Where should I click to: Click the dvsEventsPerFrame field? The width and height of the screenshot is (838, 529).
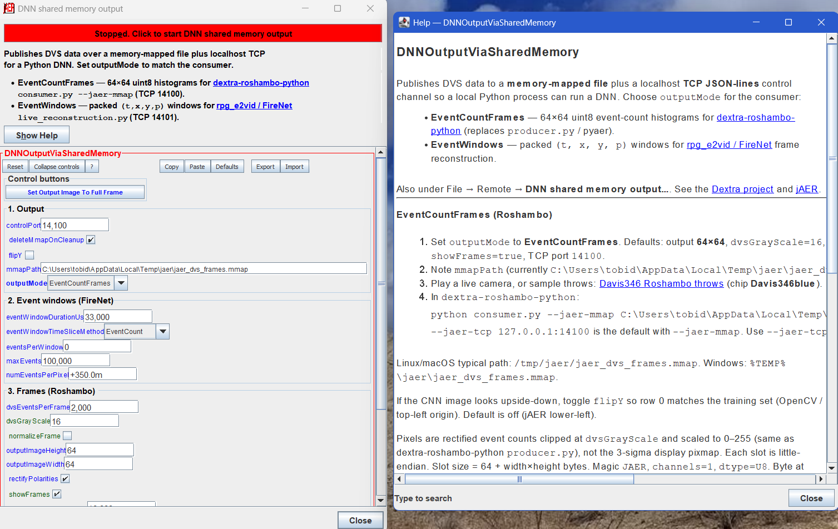[104, 407]
